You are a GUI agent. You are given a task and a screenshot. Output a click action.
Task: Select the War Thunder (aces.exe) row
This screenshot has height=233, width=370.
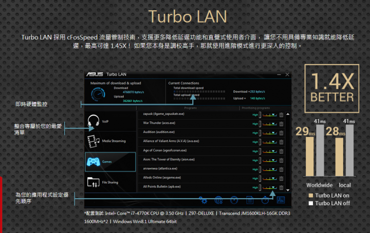(211, 124)
